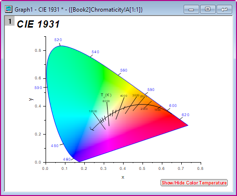Click the 460 wavelength label

pyautogui.click(x=67, y=159)
